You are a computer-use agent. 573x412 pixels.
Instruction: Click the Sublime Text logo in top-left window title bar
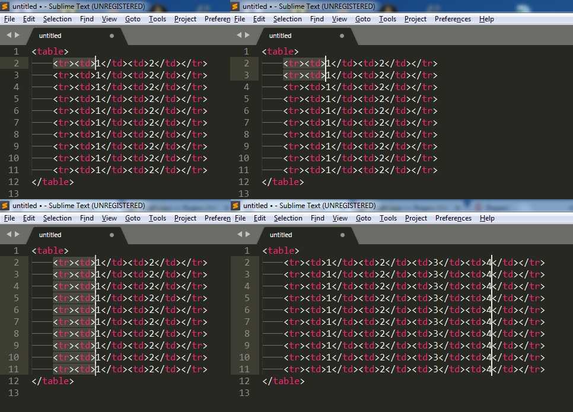pos(5,6)
